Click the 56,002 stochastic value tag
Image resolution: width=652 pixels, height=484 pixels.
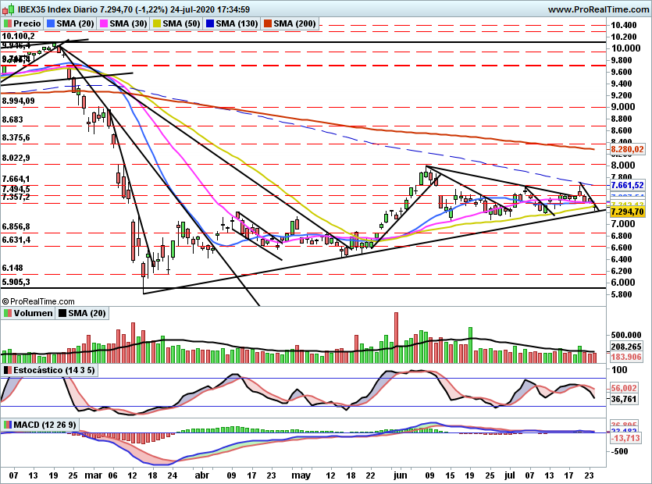[x=623, y=388]
